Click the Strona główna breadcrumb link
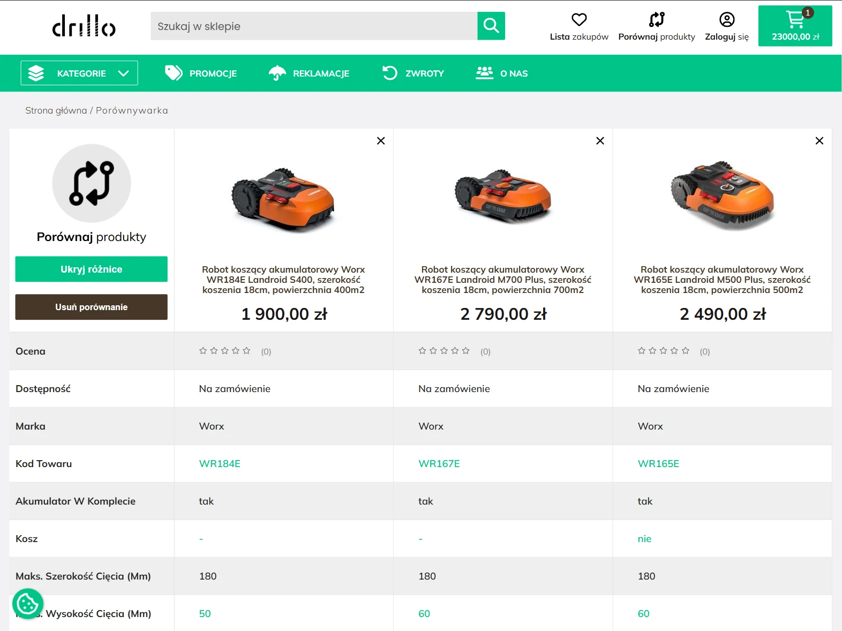The width and height of the screenshot is (842, 631). tap(56, 110)
